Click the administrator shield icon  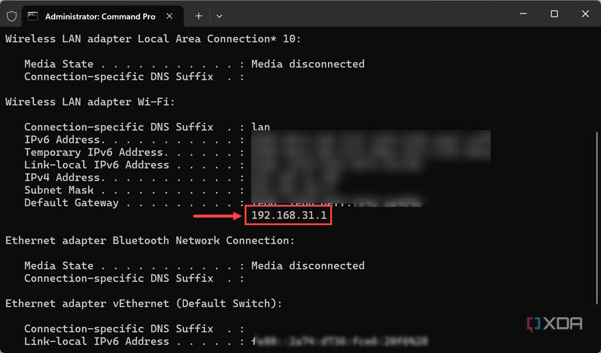[11, 16]
